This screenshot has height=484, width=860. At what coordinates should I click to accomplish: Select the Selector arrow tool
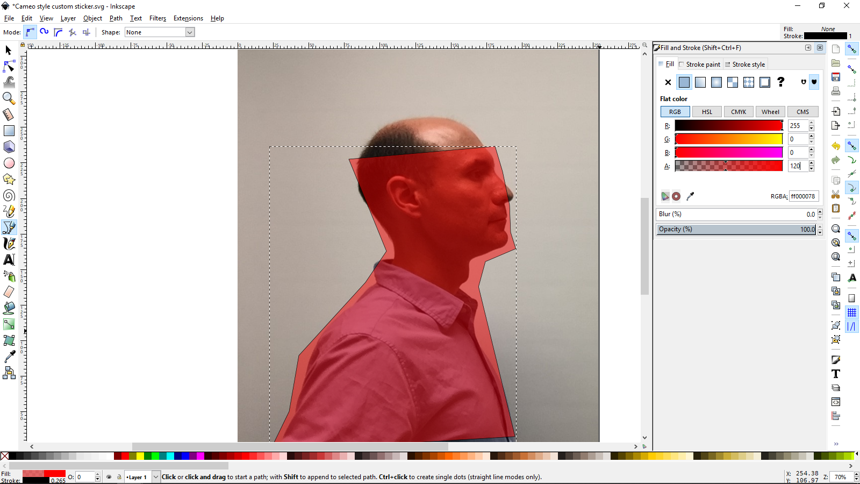pyautogui.click(x=9, y=50)
